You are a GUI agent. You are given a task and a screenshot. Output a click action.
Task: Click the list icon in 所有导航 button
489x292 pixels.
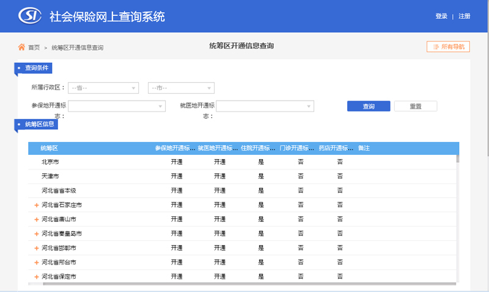click(x=436, y=47)
